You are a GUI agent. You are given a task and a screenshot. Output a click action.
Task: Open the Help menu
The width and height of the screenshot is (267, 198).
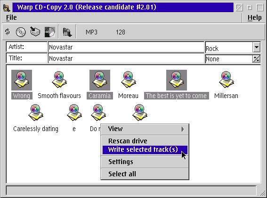pos(254,17)
